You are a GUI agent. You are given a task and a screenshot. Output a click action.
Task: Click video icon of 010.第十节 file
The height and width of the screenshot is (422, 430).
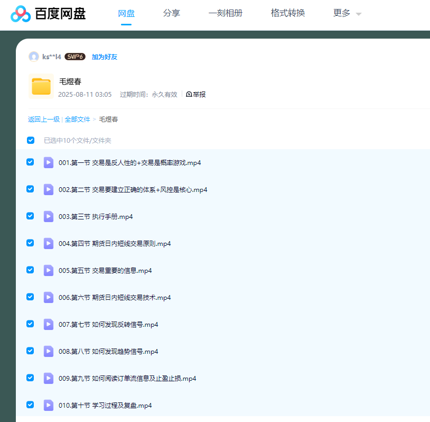[x=49, y=405]
